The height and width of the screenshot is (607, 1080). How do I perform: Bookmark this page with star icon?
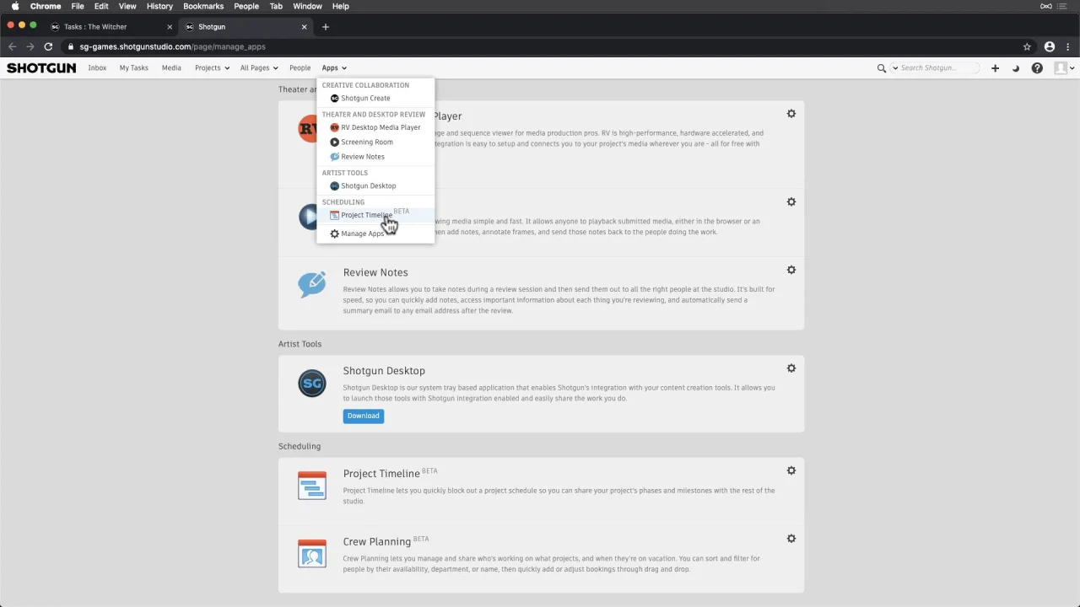[1027, 47]
